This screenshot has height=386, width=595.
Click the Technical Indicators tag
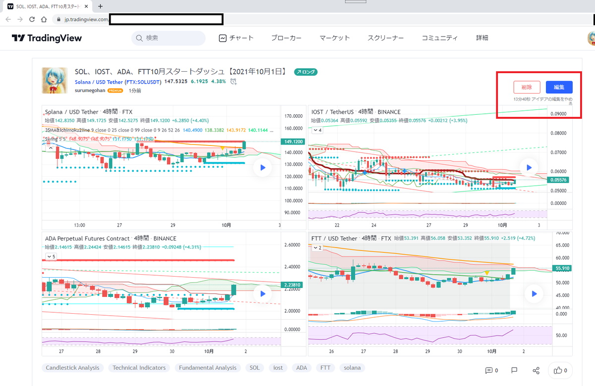coord(139,368)
